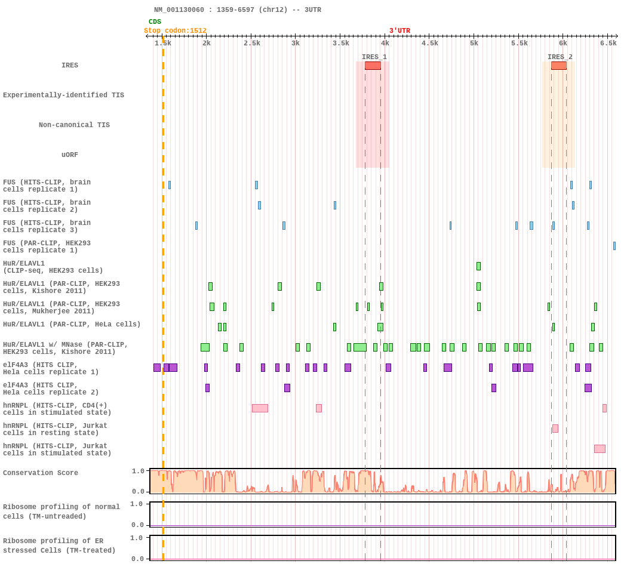Select the hnRNPL Jurkat resting state label

55,430
